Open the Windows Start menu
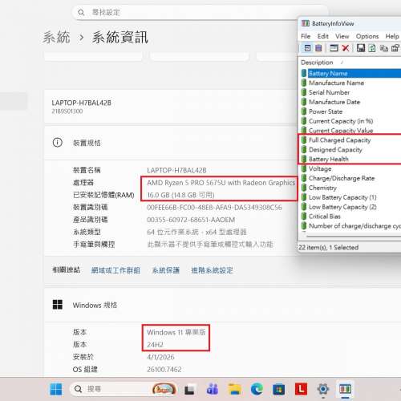This screenshot has height=401, width=401. tap(56, 389)
